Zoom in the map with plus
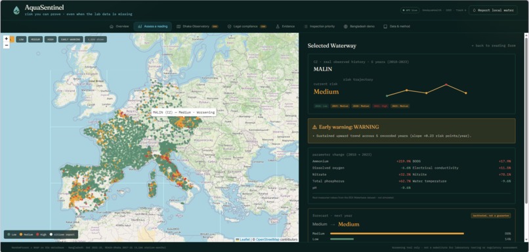The width and height of the screenshot is (529, 252). point(7,39)
